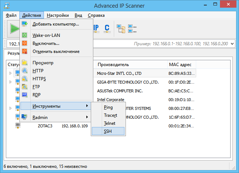Click the collapse all toolbar icon
The image size is (239, 173).
[x=132, y=28]
